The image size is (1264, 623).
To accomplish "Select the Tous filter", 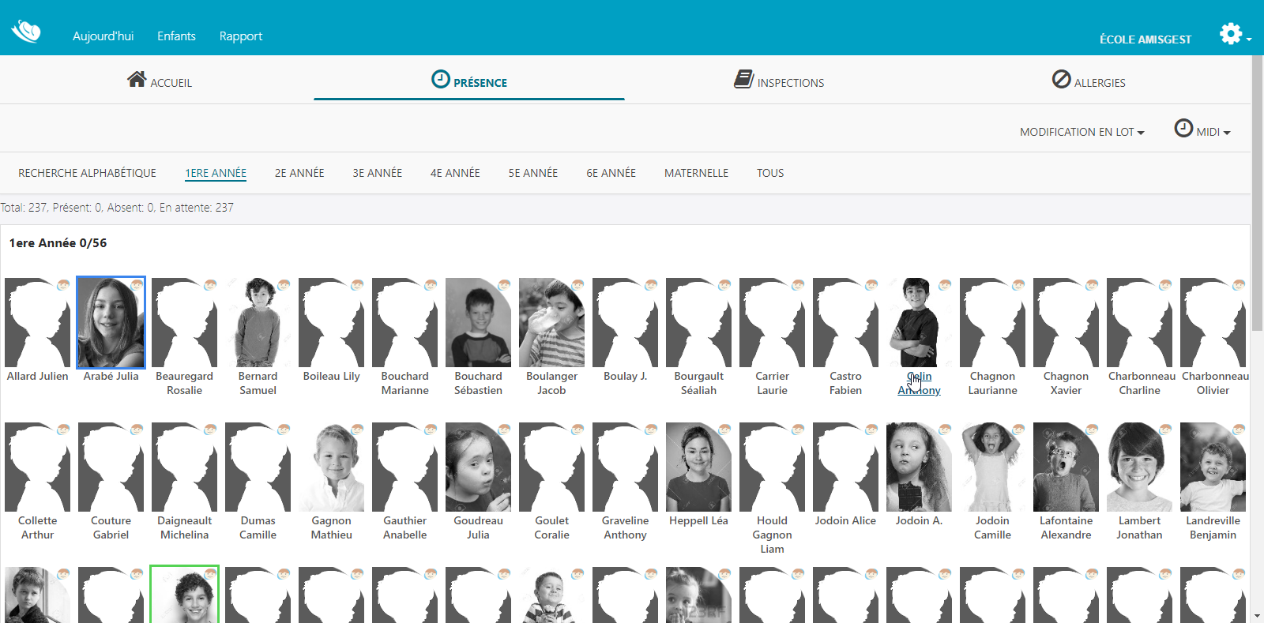I will [770, 173].
